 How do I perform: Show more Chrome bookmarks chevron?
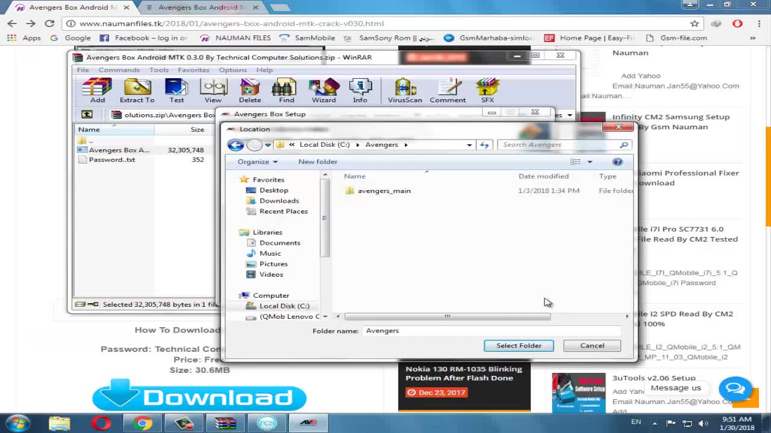pyautogui.click(x=752, y=38)
